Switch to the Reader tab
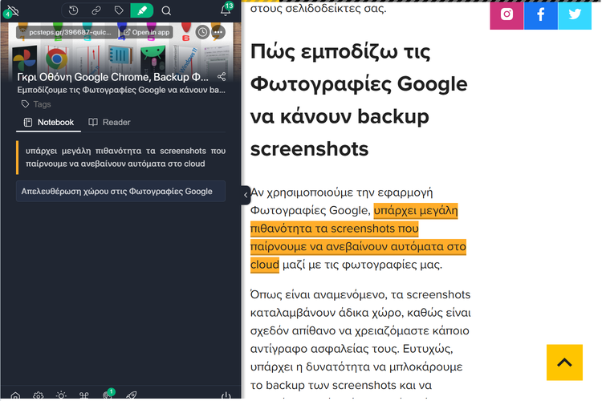The width and height of the screenshot is (602, 401). point(109,123)
